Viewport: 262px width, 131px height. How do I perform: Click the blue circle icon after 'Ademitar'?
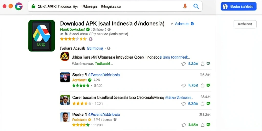(x=192, y=24)
